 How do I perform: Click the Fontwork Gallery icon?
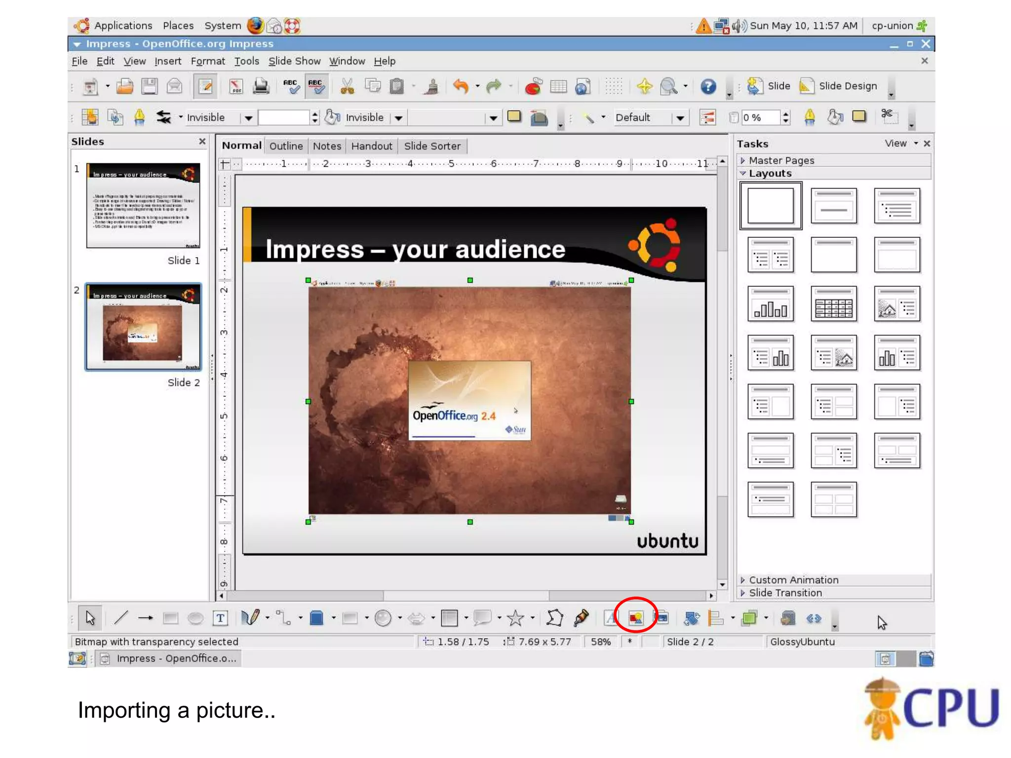611,618
